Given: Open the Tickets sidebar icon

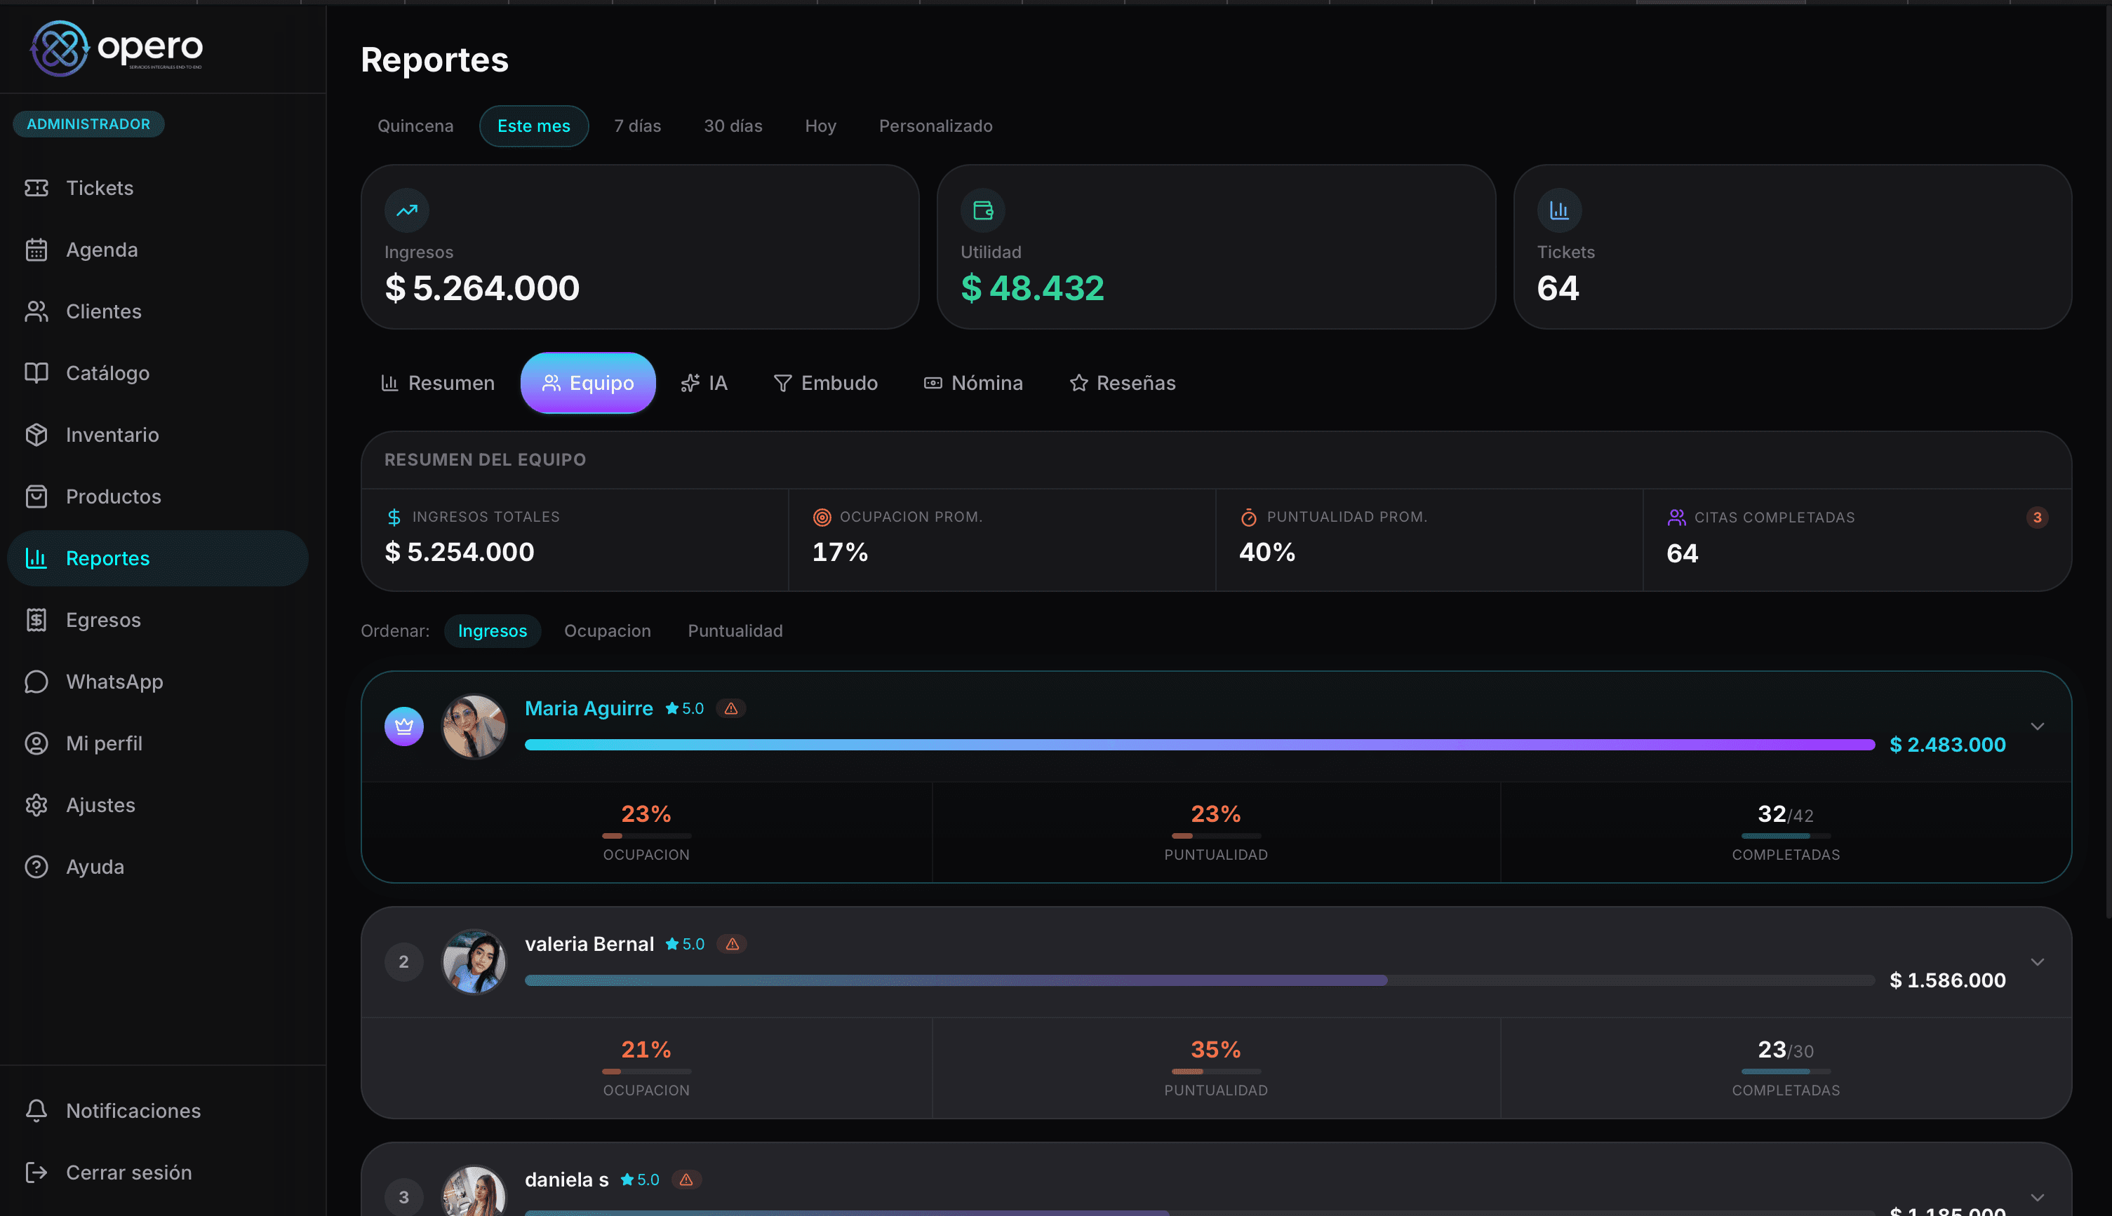Looking at the screenshot, I should coord(36,188).
